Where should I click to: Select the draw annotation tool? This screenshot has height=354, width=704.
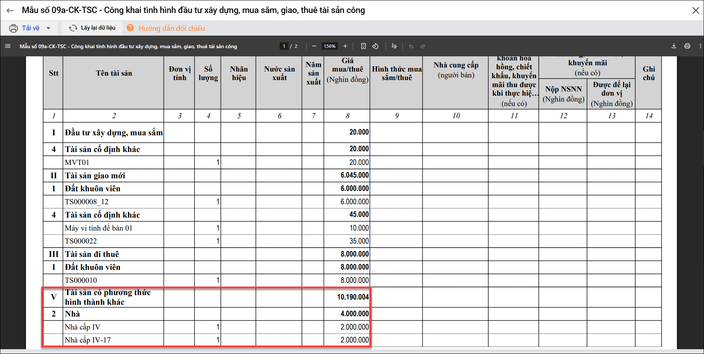pyautogui.click(x=394, y=46)
